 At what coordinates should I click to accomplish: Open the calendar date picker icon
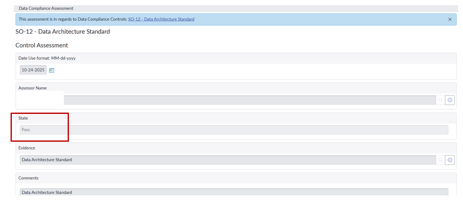[x=52, y=70]
